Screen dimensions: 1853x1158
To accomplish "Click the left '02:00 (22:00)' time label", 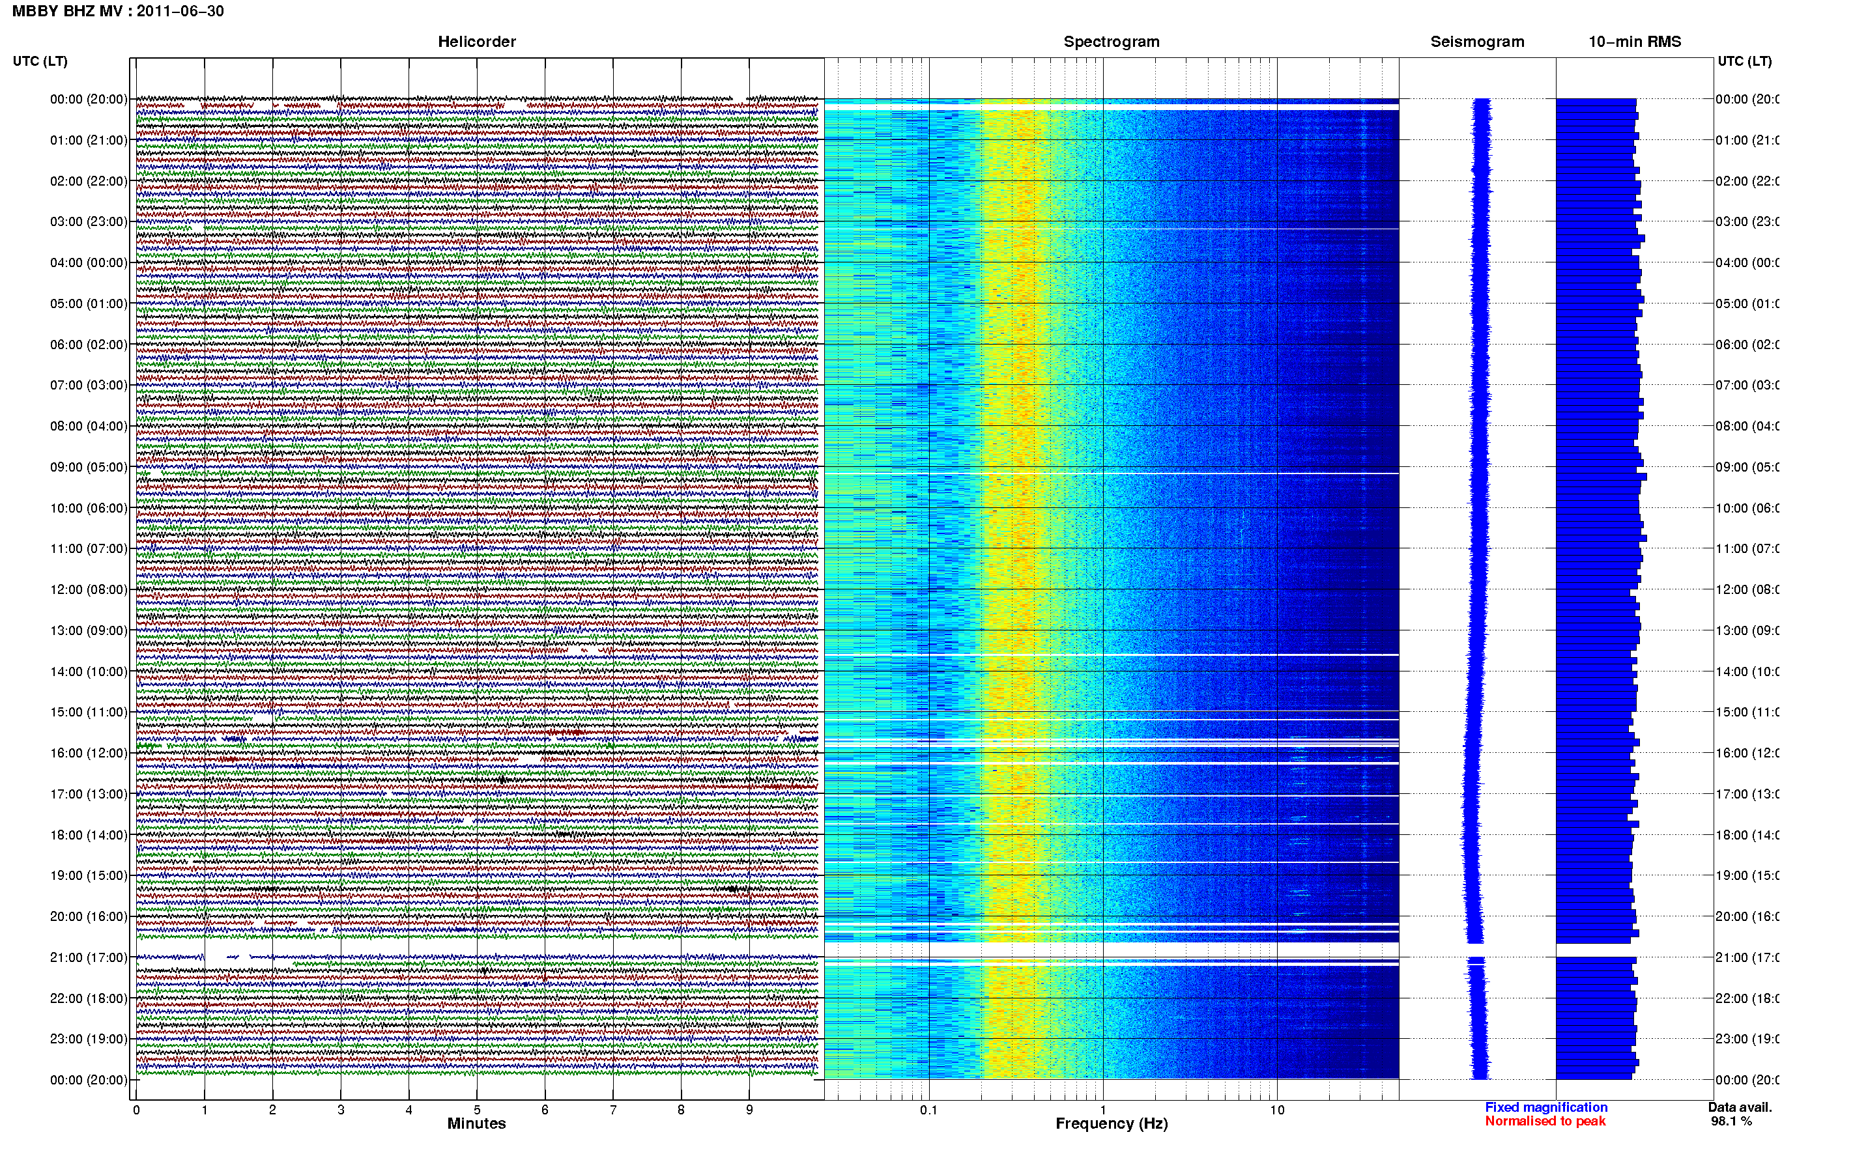I will (89, 181).
